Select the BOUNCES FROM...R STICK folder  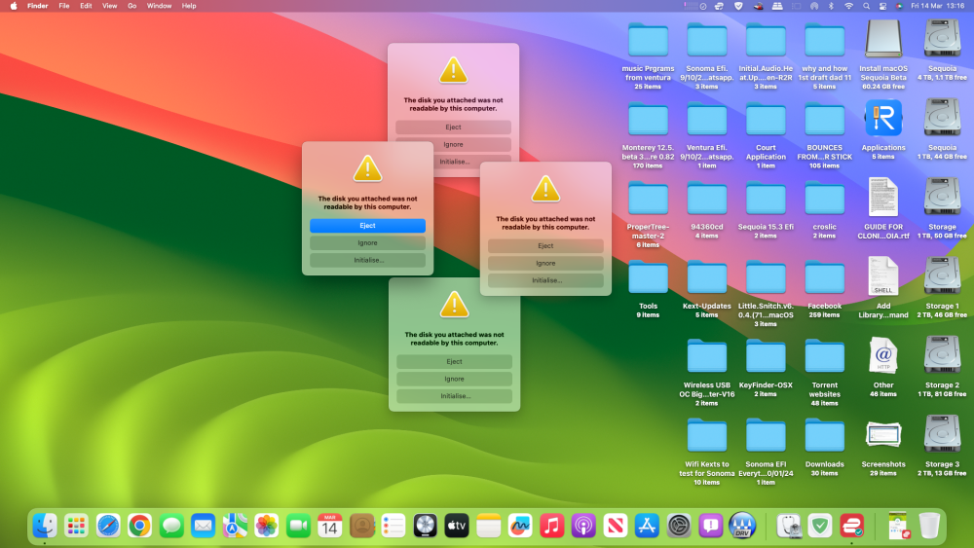824,119
